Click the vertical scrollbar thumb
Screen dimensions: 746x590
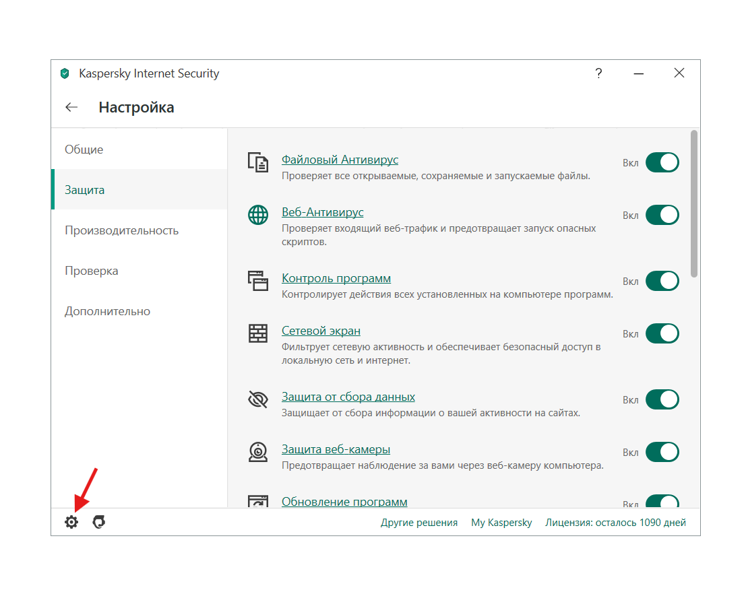click(x=694, y=203)
